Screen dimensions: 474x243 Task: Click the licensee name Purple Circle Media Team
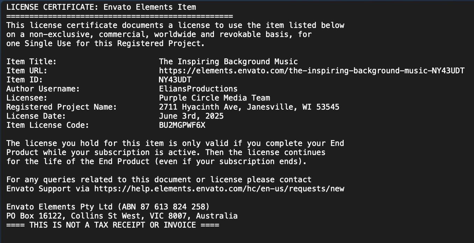[214, 98]
